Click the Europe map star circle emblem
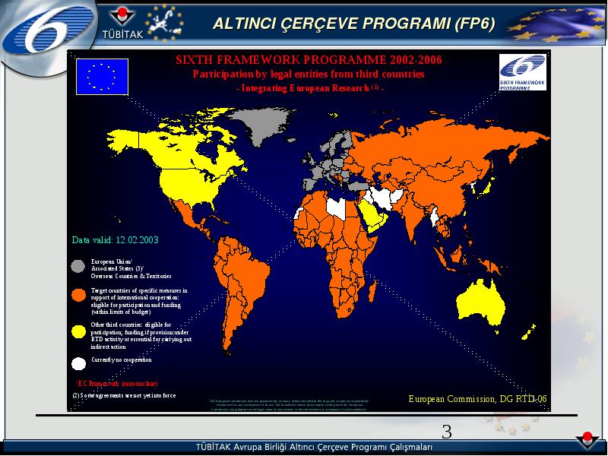Viewport: 608px width, 456px height. tap(164, 23)
